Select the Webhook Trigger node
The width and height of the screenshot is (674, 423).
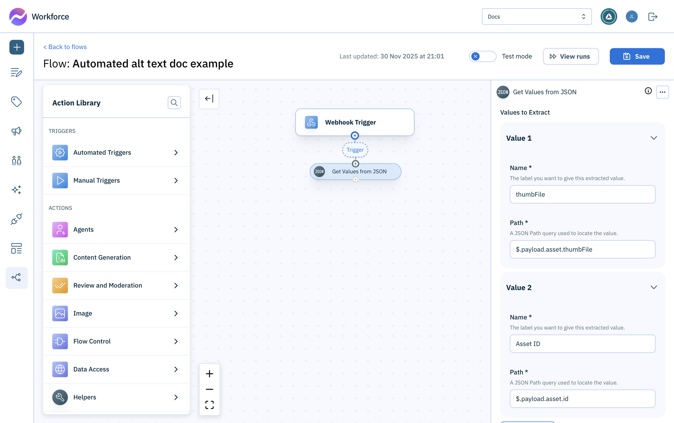tap(354, 122)
